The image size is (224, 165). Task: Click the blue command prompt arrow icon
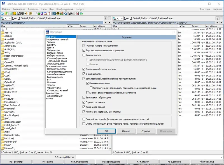65,13
